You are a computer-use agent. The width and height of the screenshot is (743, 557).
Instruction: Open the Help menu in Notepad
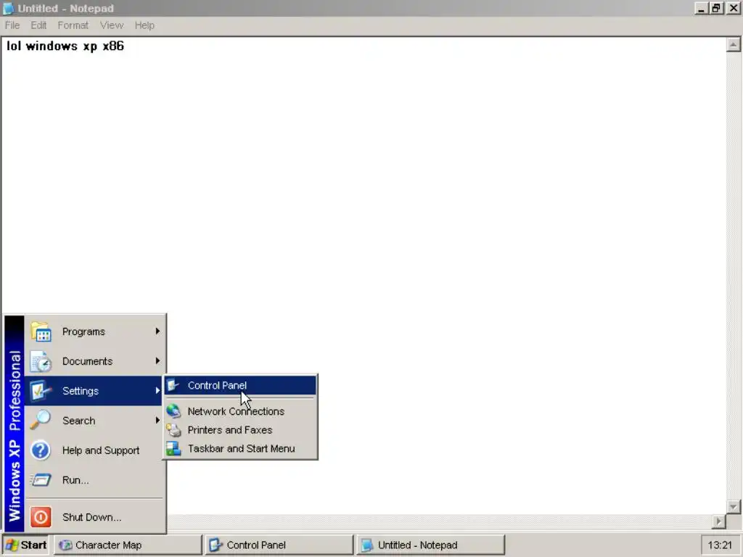pyautogui.click(x=144, y=25)
